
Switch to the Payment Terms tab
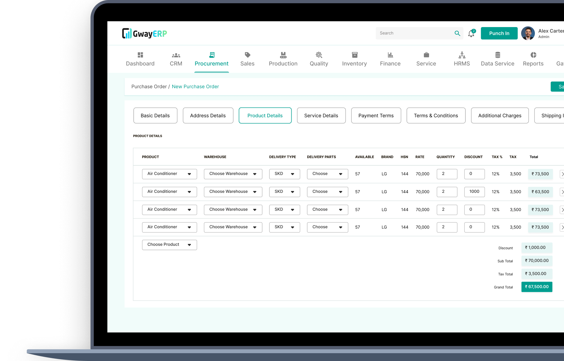point(376,116)
